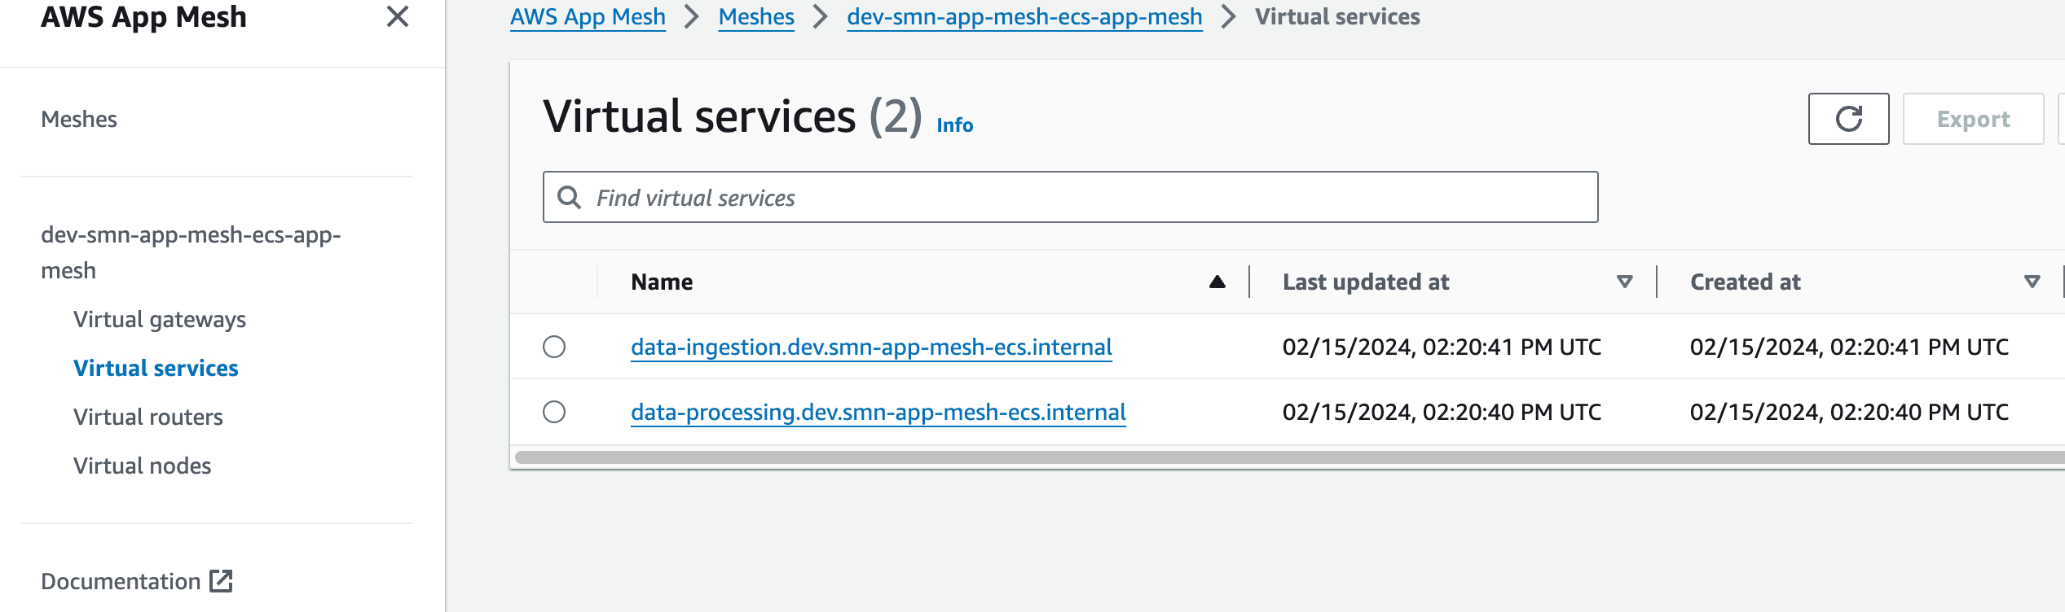Click the Name column header
This screenshot has width=2065, height=612.
[662, 282]
